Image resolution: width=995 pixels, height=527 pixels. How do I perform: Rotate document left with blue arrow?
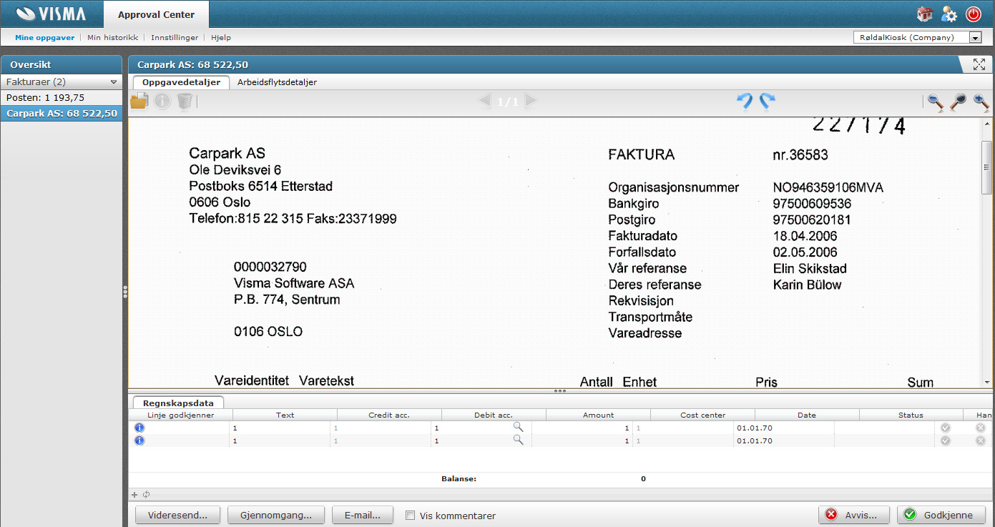[745, 102]
